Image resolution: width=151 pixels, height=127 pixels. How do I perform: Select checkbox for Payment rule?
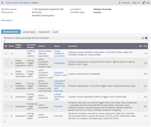click(x=6, y=106)
